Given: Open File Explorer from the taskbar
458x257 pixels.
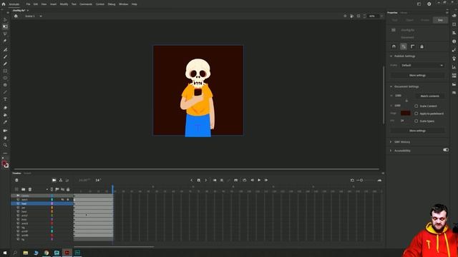Looking at the screenshot, I should click(26, 253).
